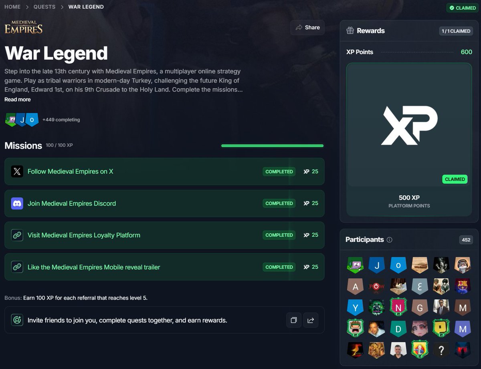Viewport: 481px width, 369px height.
Task: Click the +449 completing text
Action: tap(61, 120)
